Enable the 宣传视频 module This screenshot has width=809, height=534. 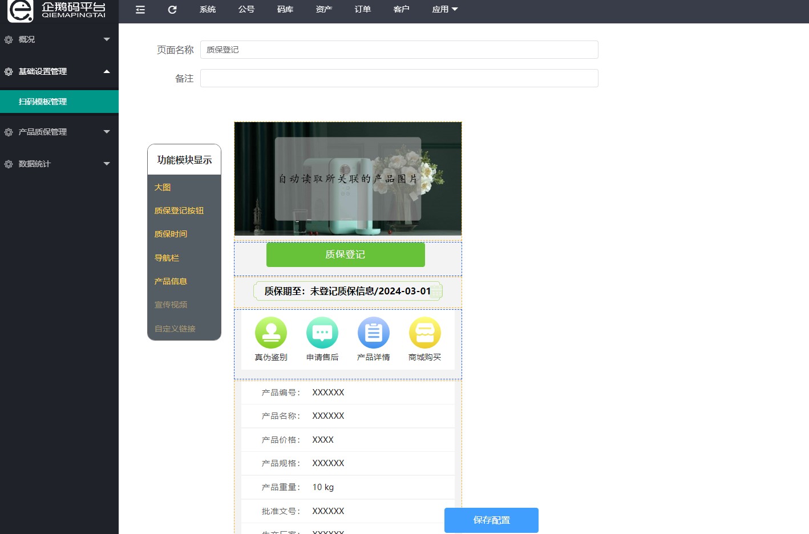pyautogui.click(x=171, y=305)
